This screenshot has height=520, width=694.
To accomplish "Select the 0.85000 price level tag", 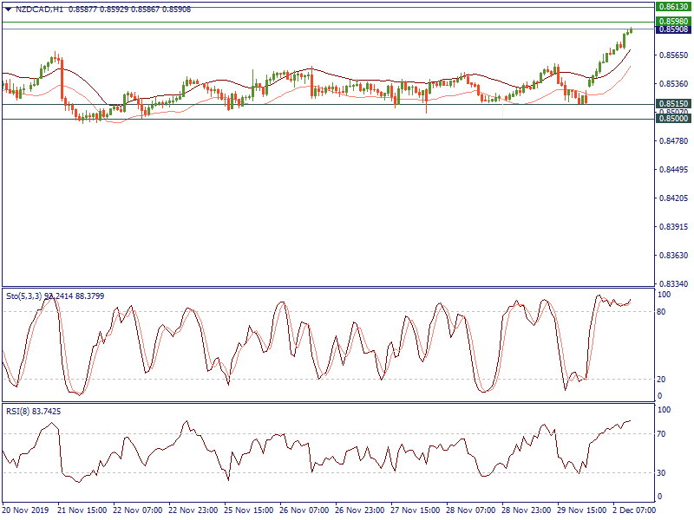I will point(672,119).
